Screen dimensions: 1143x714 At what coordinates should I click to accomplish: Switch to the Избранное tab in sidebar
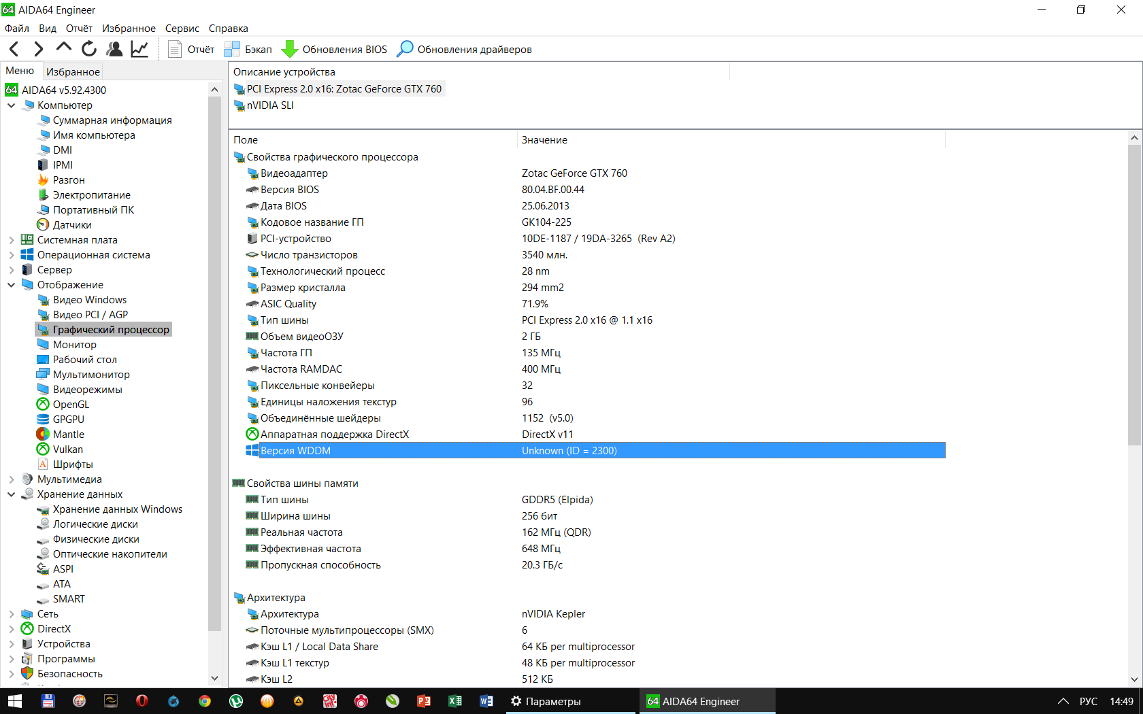tap(73, 71)
